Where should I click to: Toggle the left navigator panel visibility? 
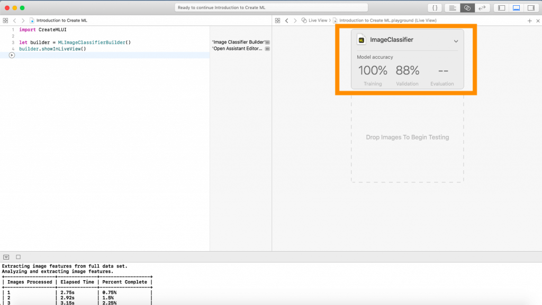500,7
